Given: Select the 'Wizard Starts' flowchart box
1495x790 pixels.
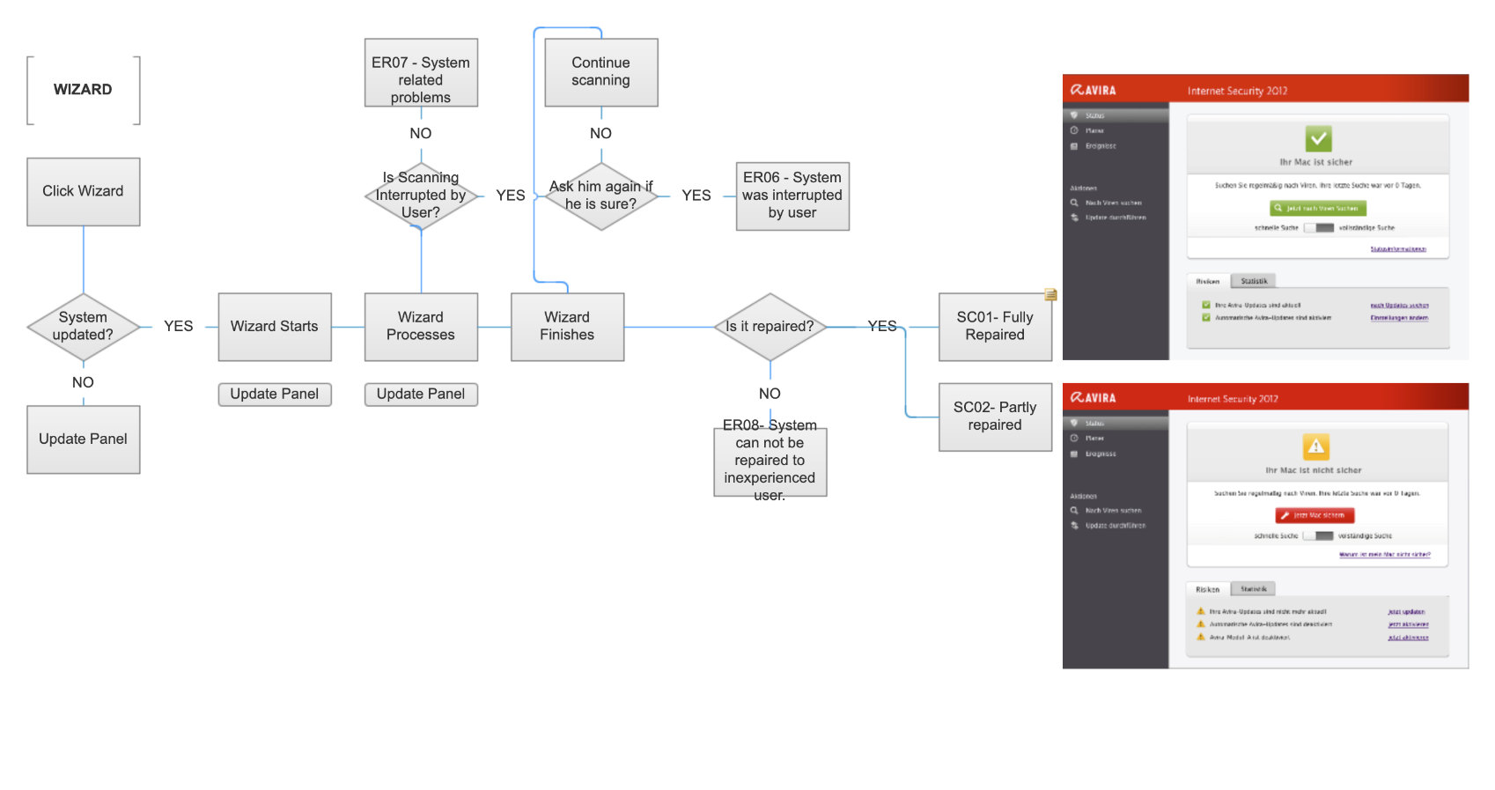Looking at the screenshot, I should [275, 327].
